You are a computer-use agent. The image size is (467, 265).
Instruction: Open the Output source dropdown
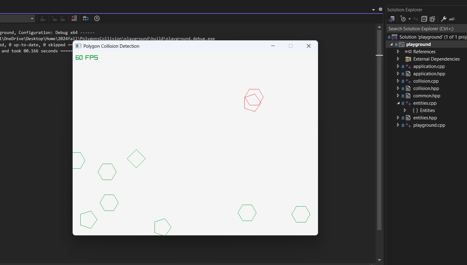(32, 19)
